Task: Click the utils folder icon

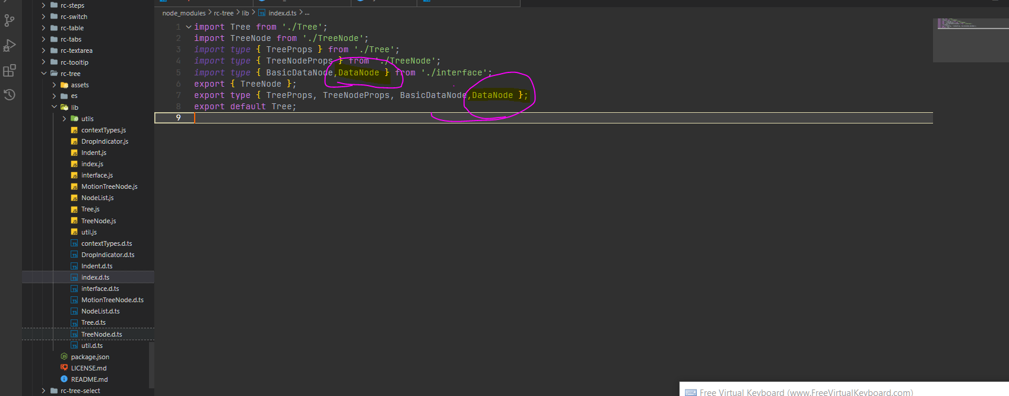Action: [74, 119]
